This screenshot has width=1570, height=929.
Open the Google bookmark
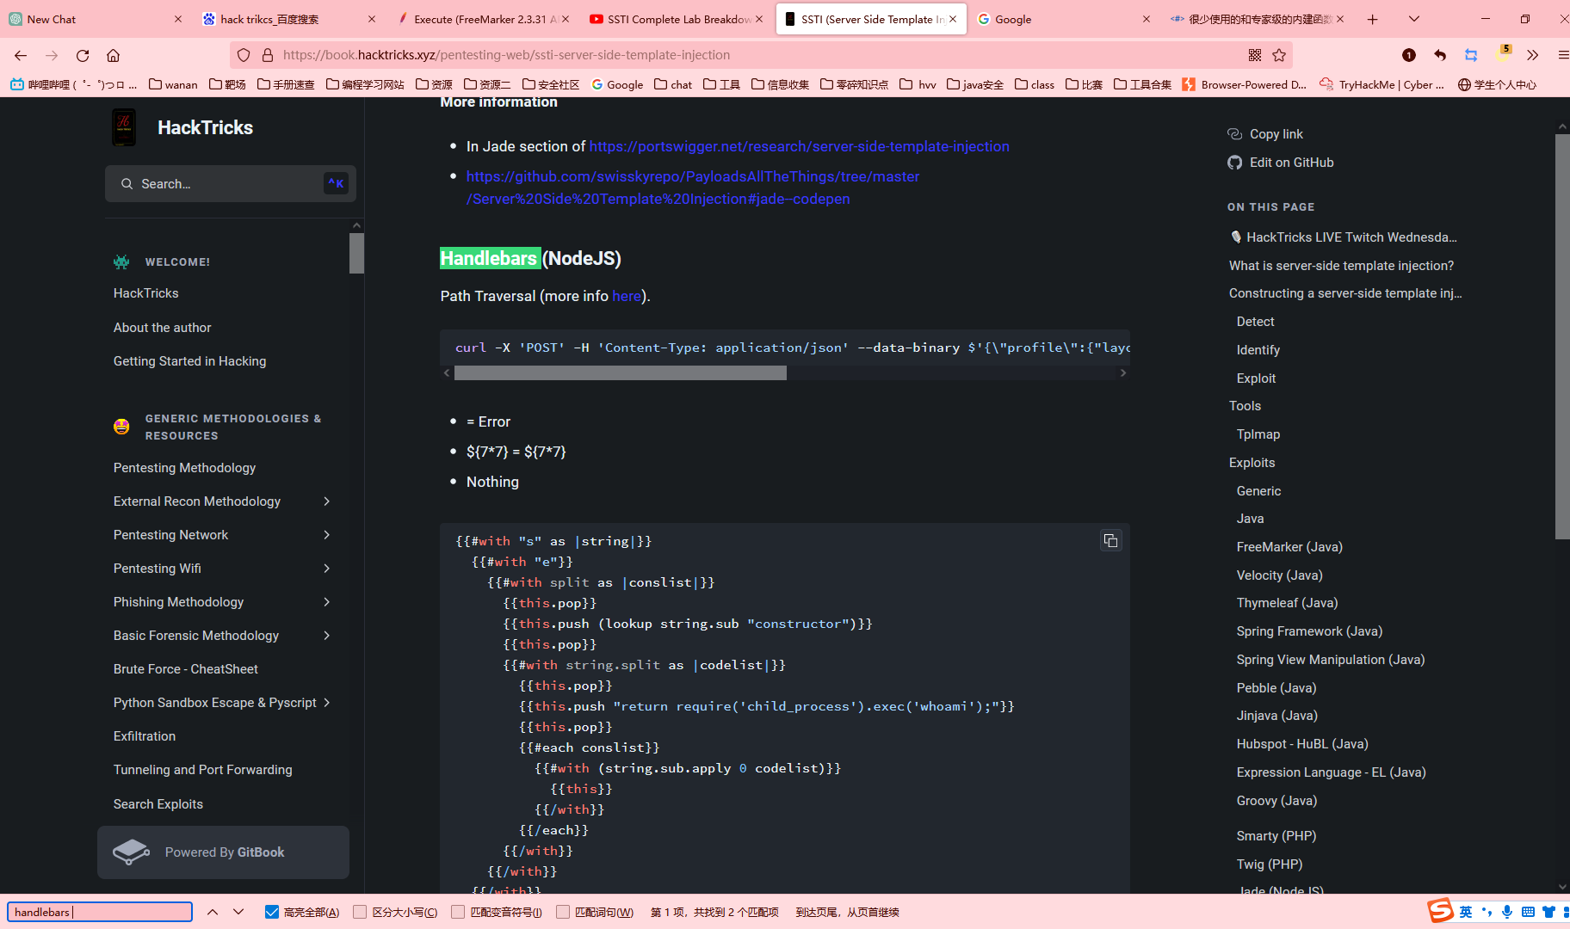(617, 84)
